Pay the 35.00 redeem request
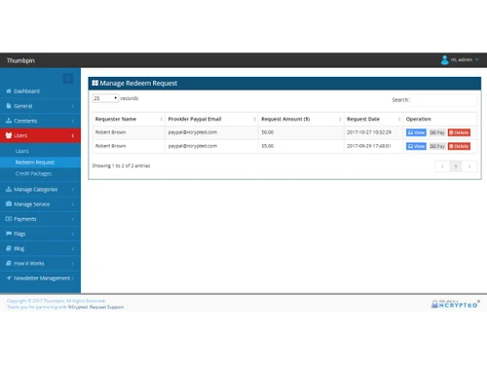Viewport: 487px width, 365px height. click(437, 146)
